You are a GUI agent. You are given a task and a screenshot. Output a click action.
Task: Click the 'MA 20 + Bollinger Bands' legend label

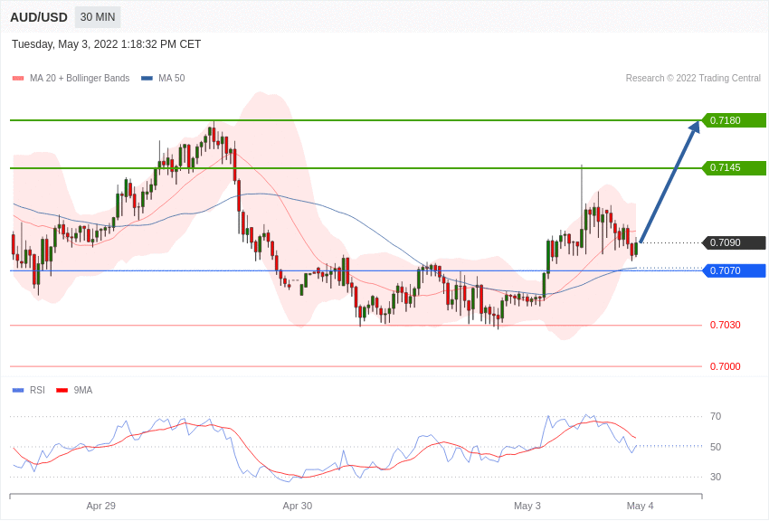(80, 79)
